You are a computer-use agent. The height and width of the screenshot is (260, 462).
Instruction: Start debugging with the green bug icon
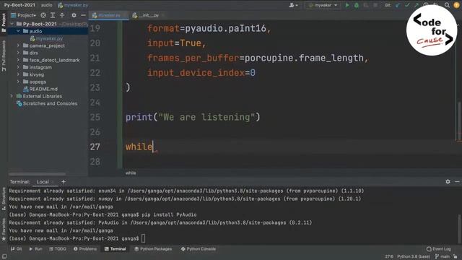click(357, 5)
